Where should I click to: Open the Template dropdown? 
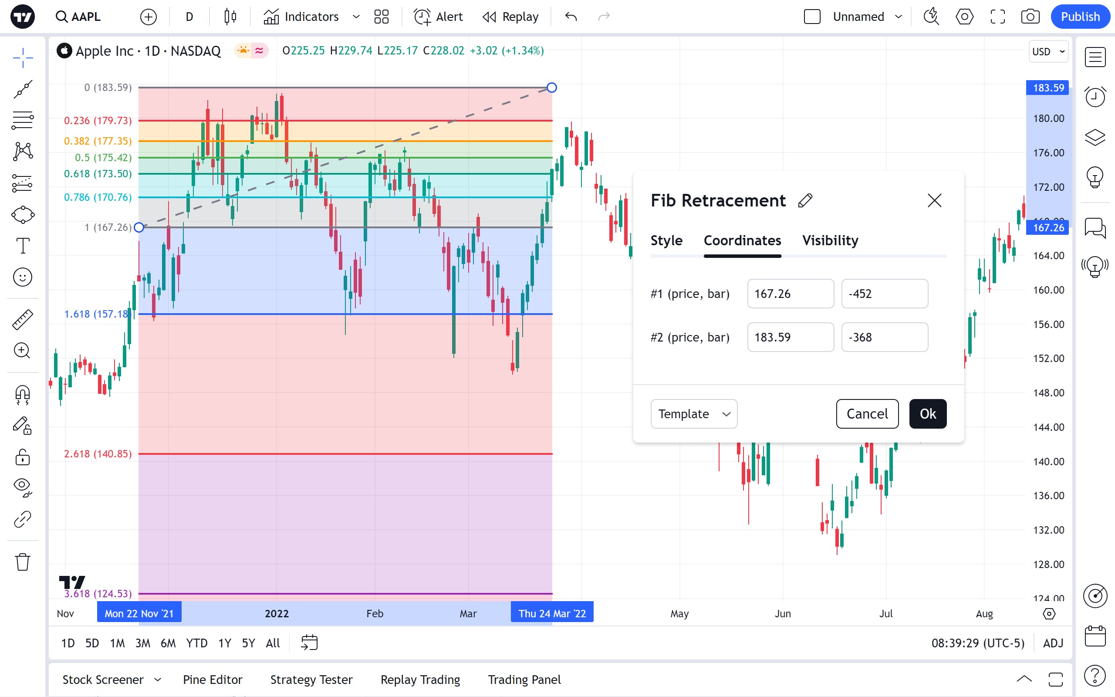click(693, 414)
